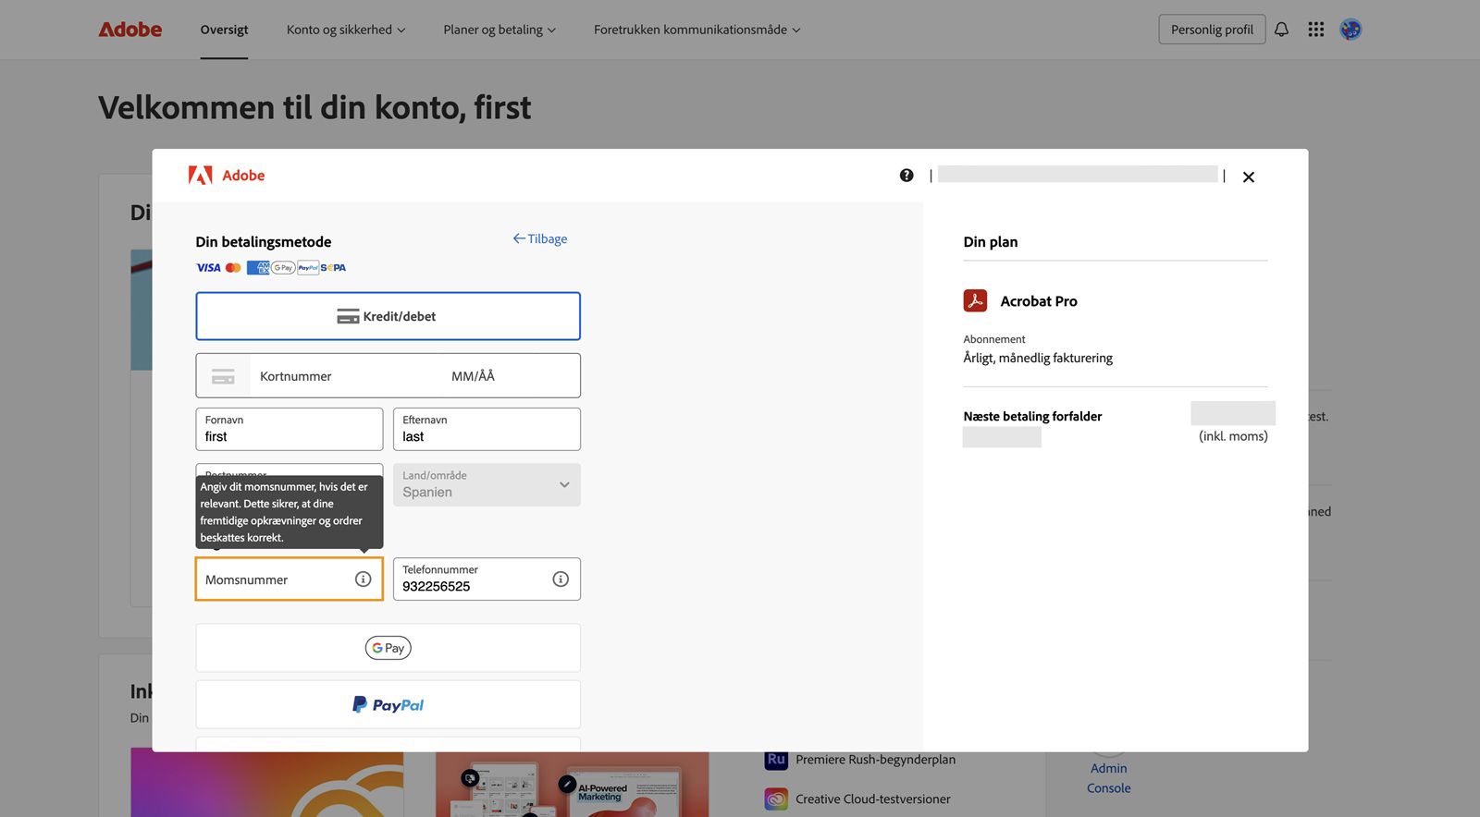Click the Mastercard logo

(233, 268)
